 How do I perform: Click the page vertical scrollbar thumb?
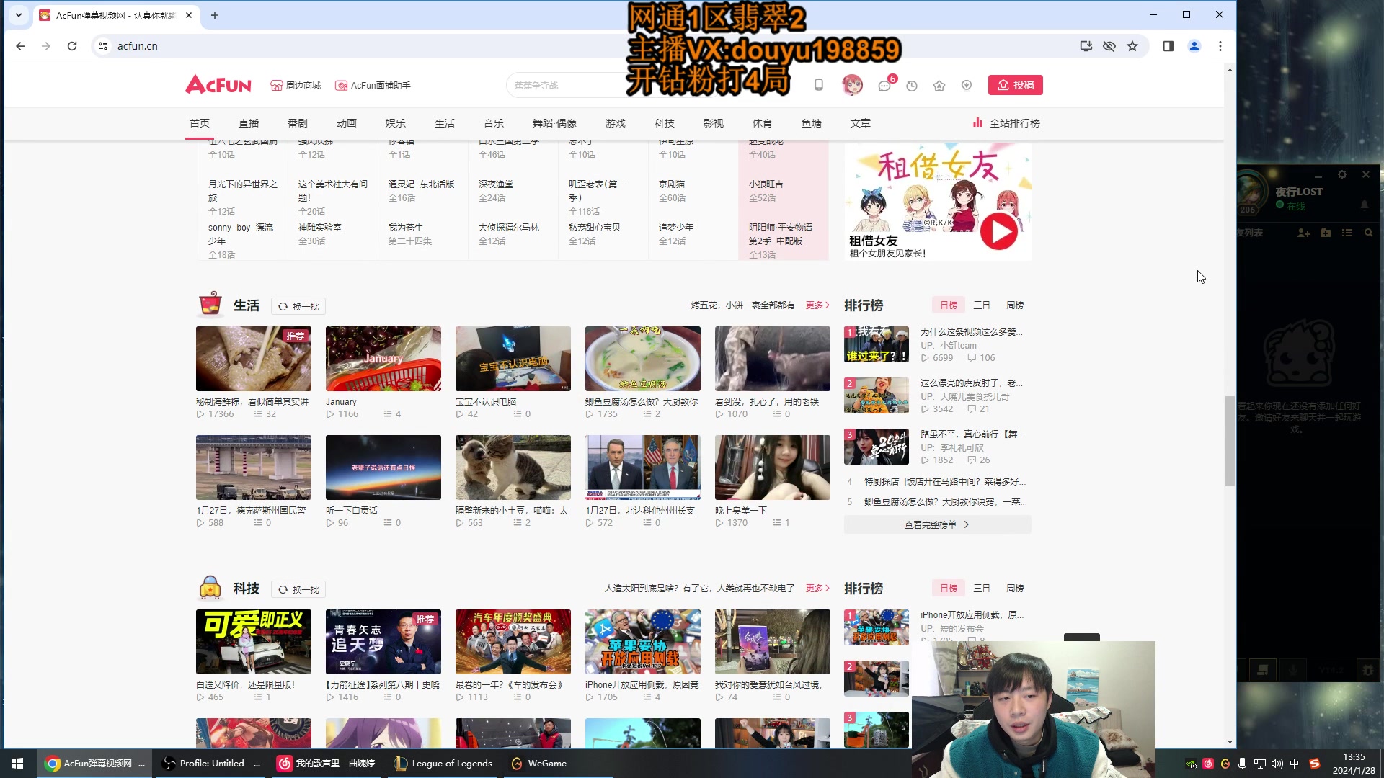[1230, 441]
